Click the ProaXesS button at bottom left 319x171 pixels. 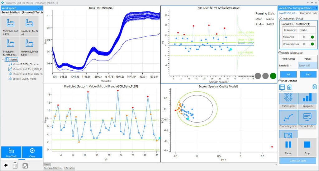click(11, 152)
